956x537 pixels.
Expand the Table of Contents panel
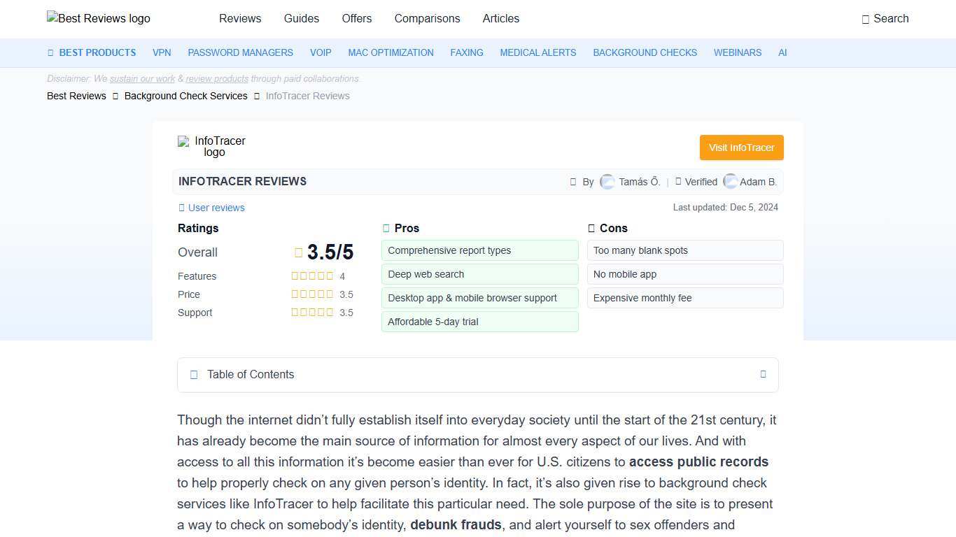tap(763, 375)
